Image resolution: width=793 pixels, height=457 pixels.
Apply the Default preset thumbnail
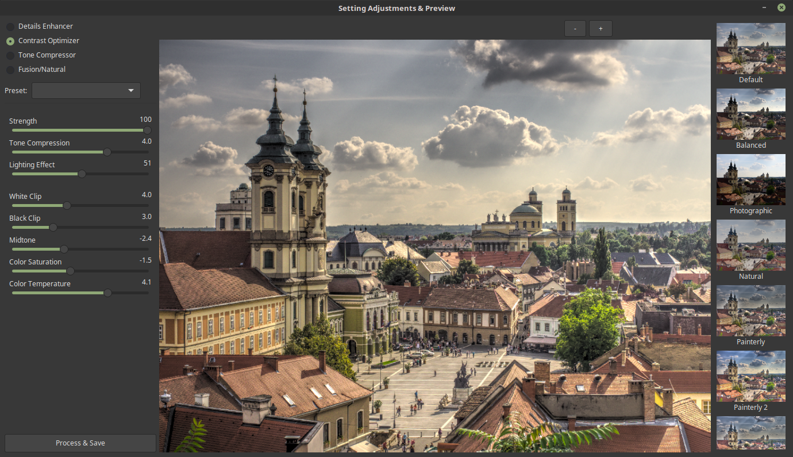pos(751,49)
